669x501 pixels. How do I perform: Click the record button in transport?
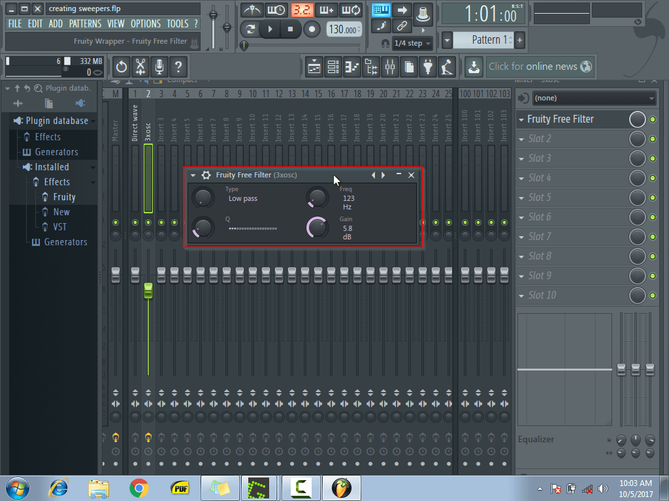point(312,29)
